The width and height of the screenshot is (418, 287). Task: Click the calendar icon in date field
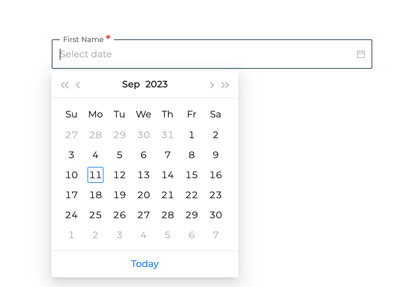tap(361, 54)
